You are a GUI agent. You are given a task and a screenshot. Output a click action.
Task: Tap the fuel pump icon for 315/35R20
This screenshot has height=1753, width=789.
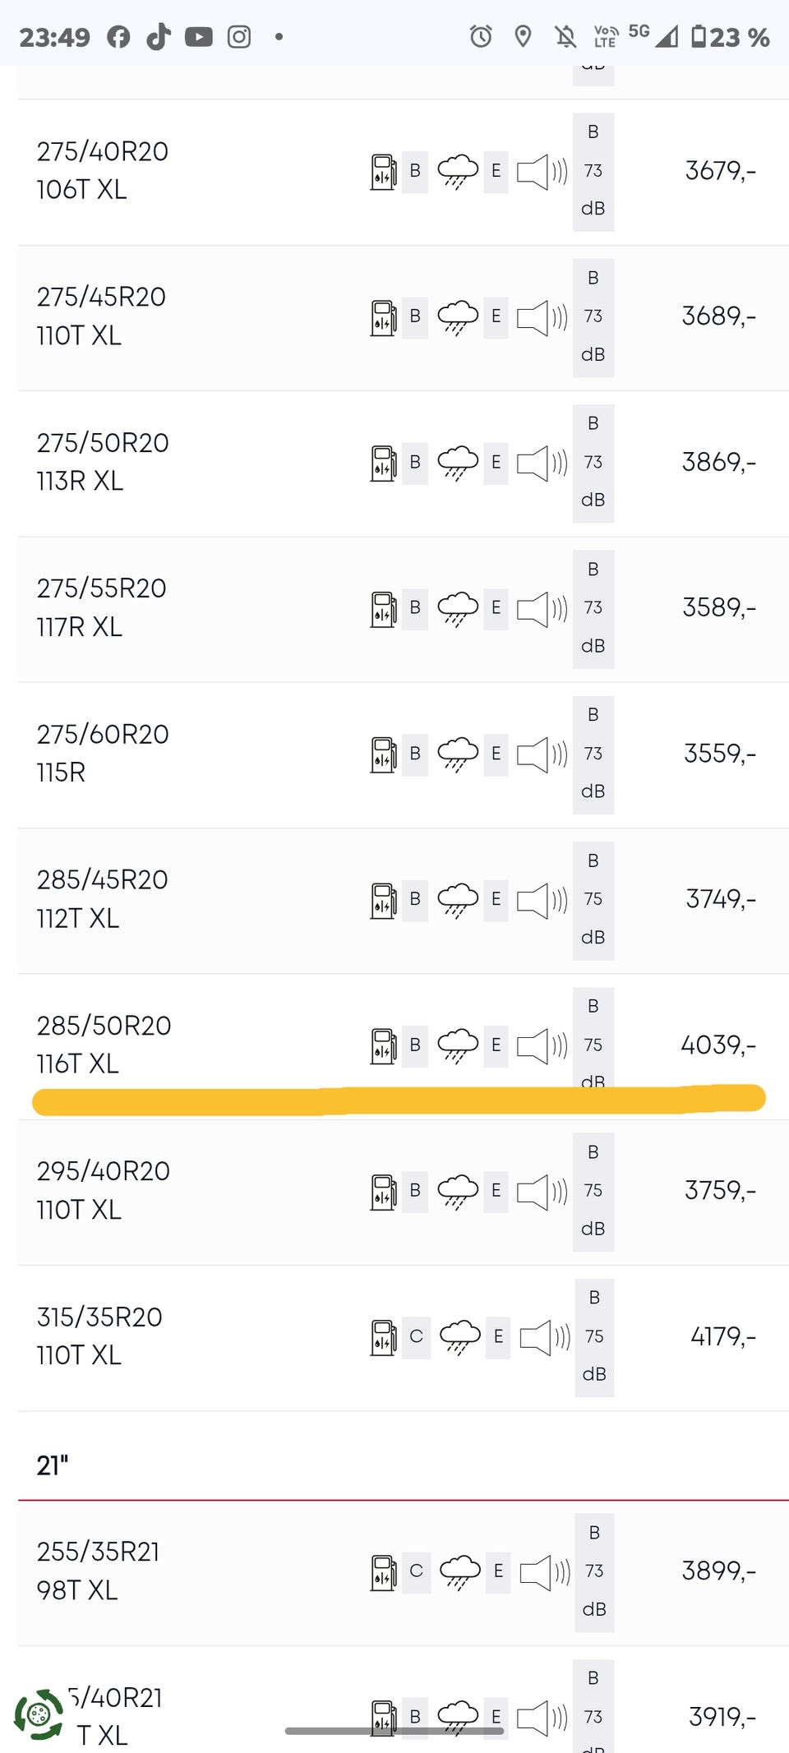click(x=384, y=1337)
